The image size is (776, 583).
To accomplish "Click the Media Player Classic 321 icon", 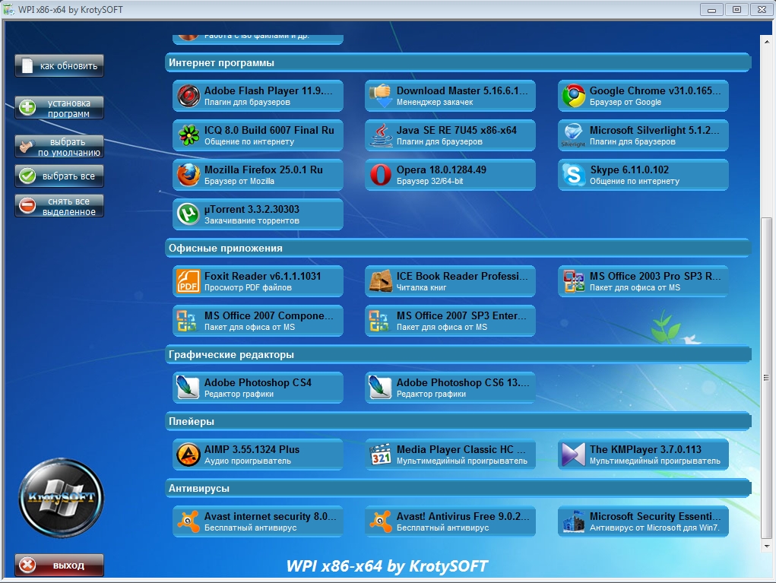I will click(x=381, y=455).
